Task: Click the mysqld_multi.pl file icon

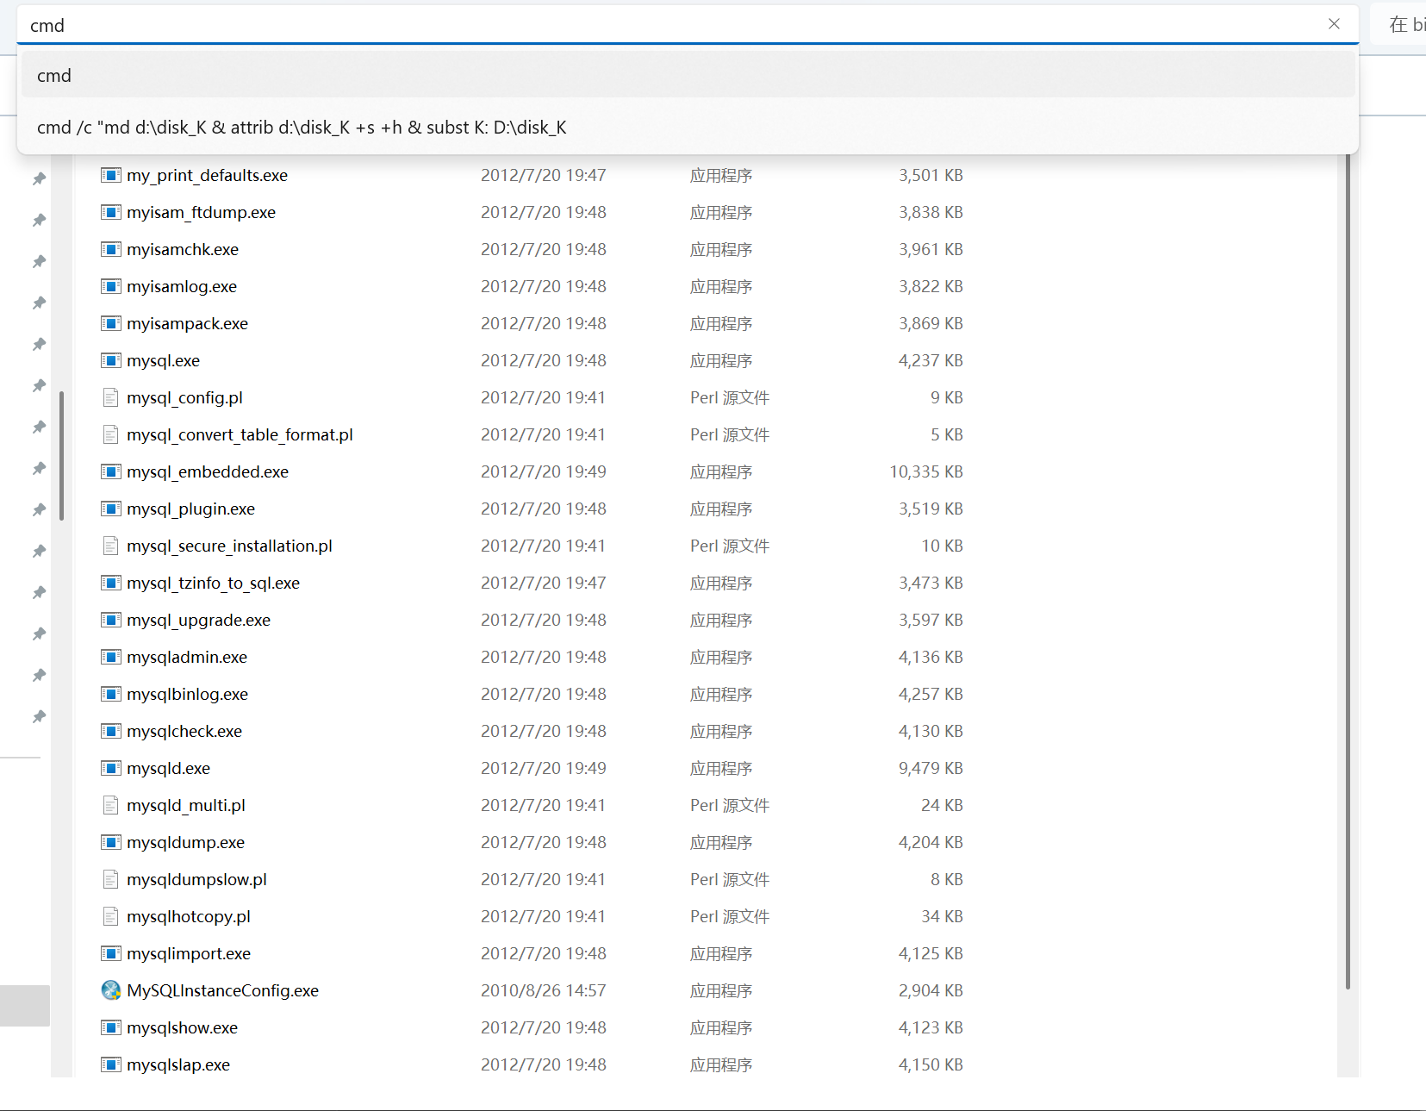Action: tap(110, 805)
